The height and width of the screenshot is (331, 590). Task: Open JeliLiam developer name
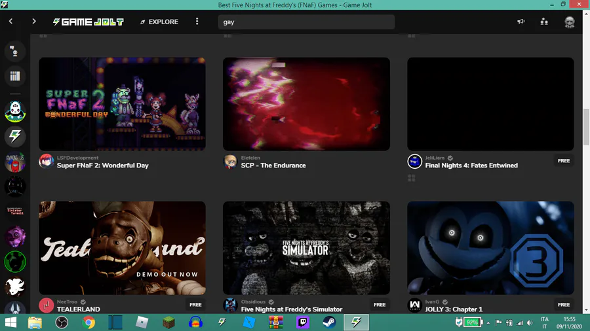tap(435, 158)
